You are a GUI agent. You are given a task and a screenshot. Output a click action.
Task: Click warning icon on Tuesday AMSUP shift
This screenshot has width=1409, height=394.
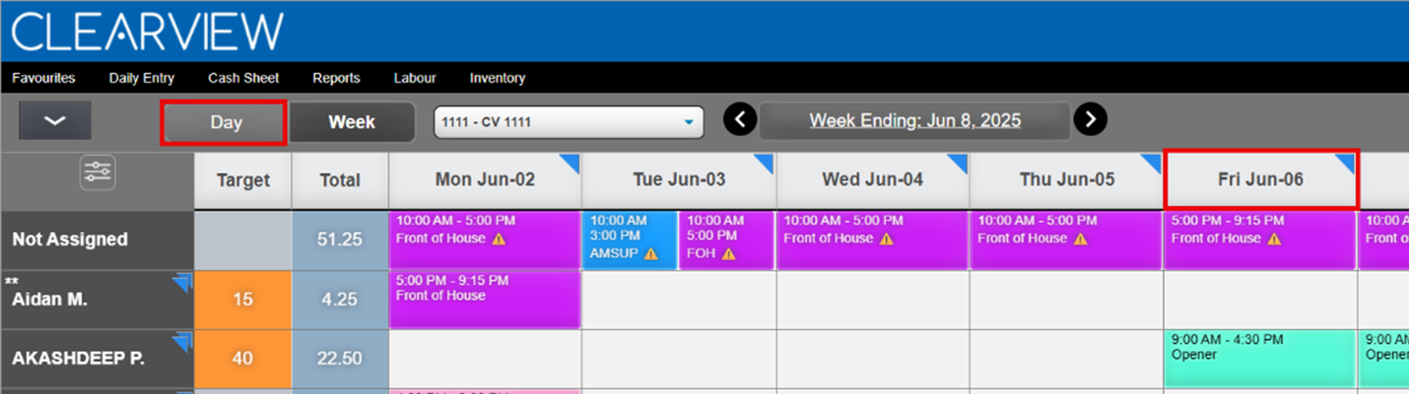[651, 254]
